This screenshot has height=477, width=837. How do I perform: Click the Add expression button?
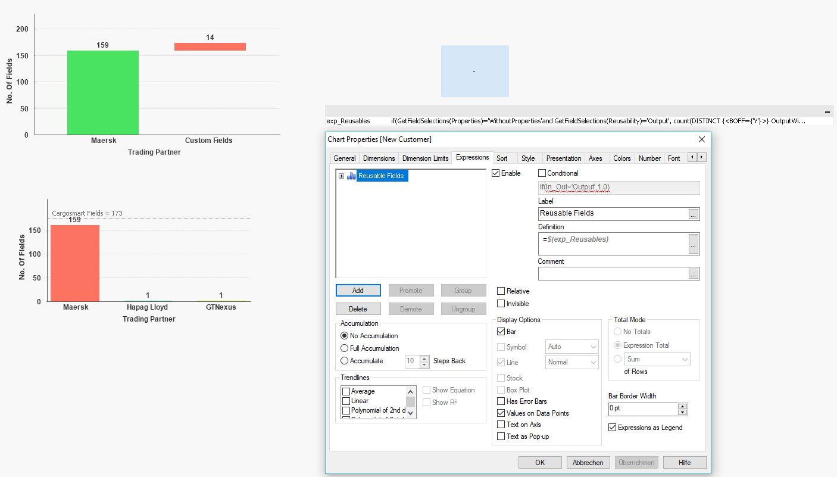[x=358, y=291]
